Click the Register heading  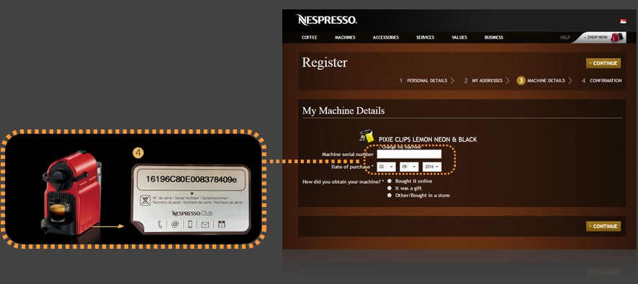(x=325, y=63)
